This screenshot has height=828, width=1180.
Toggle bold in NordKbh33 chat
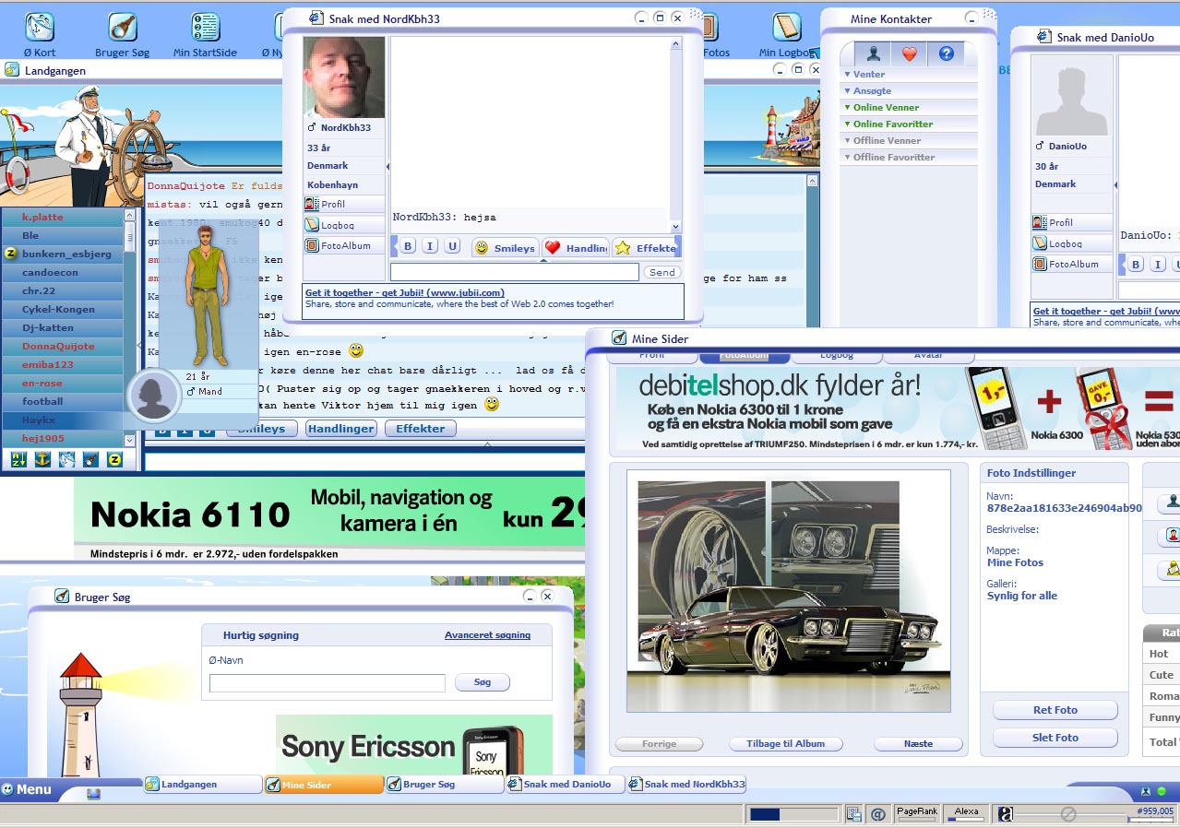coord(408,246)
